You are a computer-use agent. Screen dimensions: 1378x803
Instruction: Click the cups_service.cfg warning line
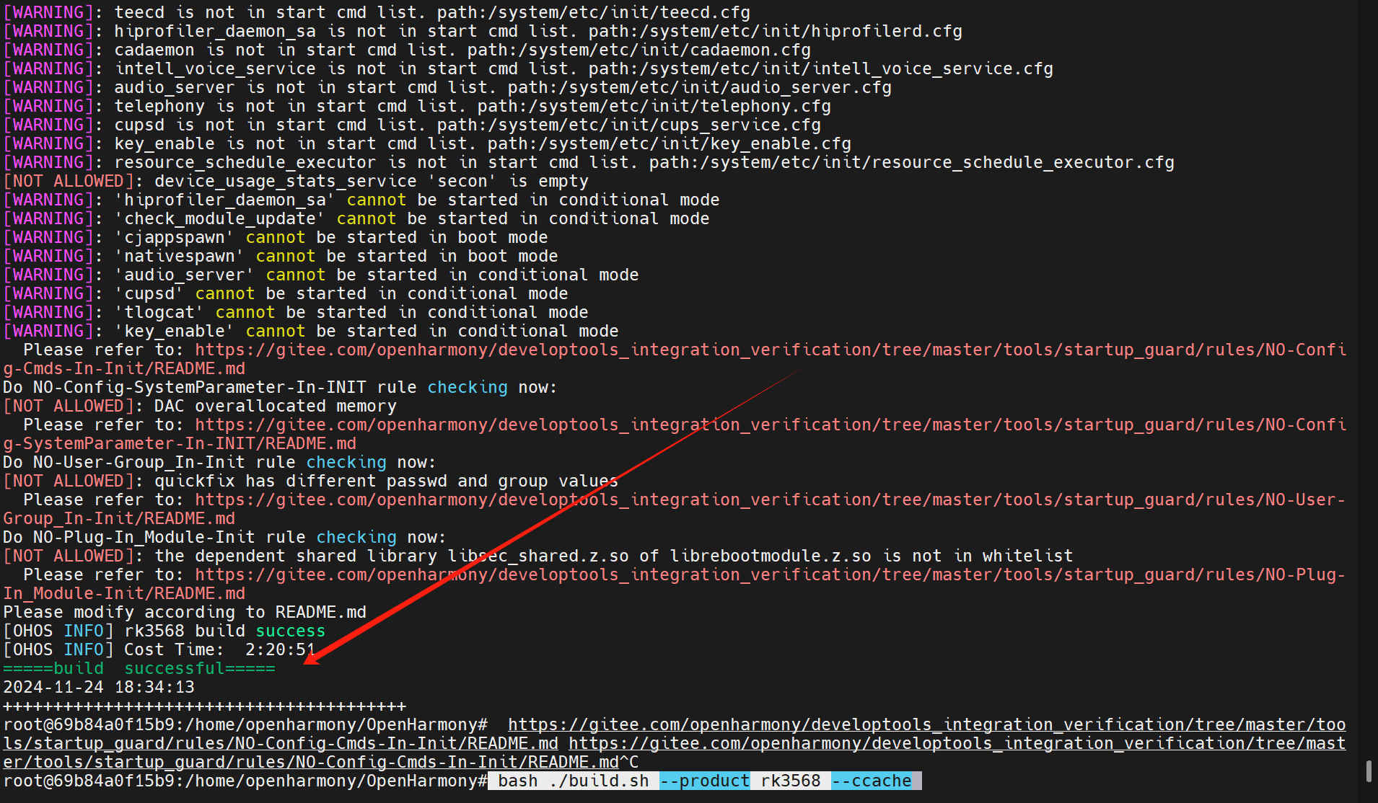(x=412, y=125)
